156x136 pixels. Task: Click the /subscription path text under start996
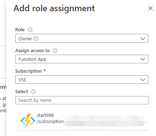[50, 122]
